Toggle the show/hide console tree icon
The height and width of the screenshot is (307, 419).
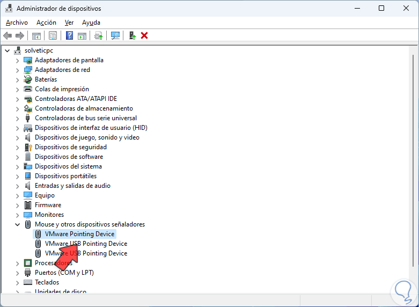[x=36, y=35]
